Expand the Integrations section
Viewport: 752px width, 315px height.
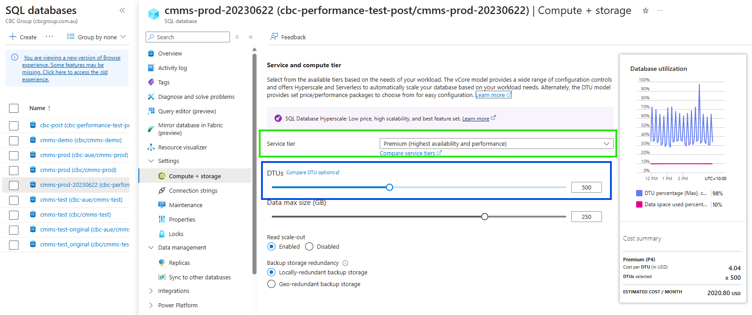pyautogui.click(x=151, y=291)
